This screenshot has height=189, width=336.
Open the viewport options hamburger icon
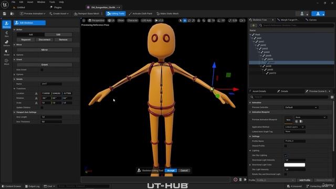[84, 20]
